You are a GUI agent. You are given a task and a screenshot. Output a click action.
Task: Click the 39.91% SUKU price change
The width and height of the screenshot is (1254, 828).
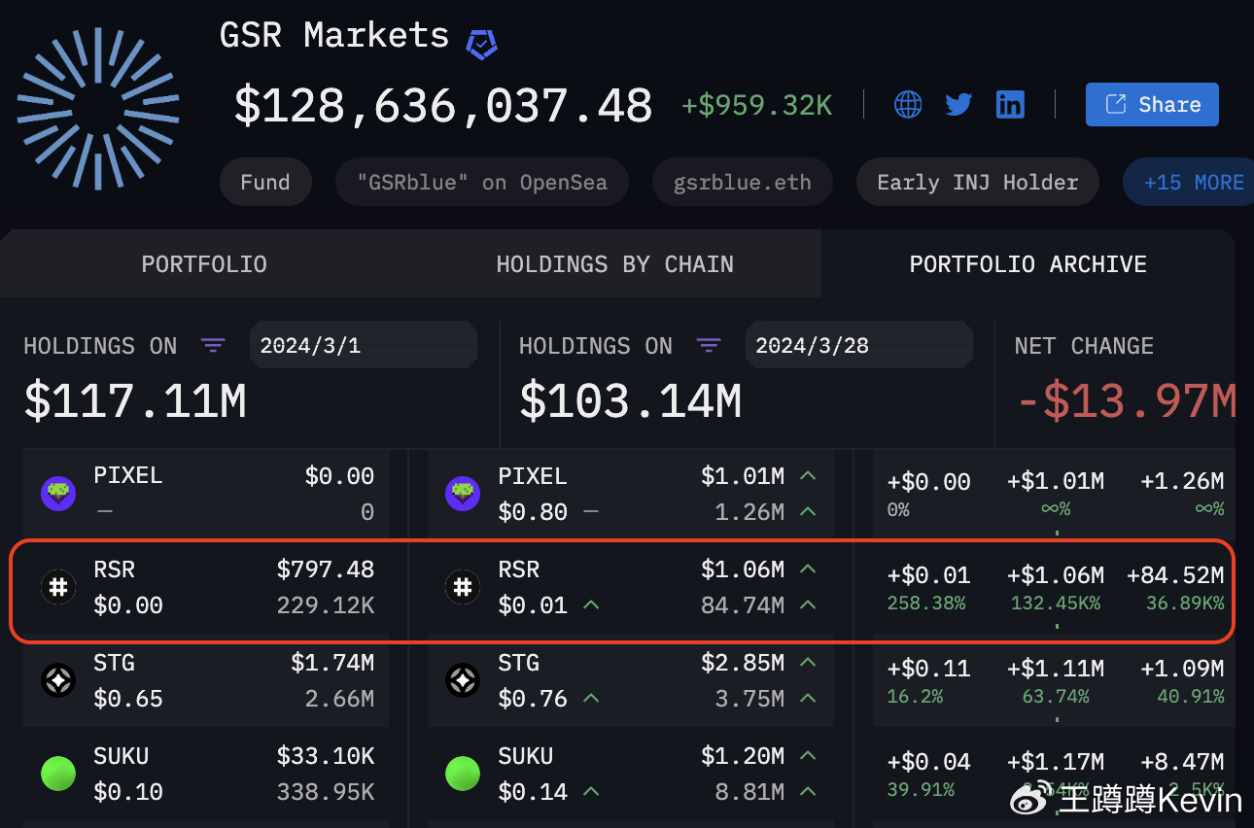coord(920,790)
